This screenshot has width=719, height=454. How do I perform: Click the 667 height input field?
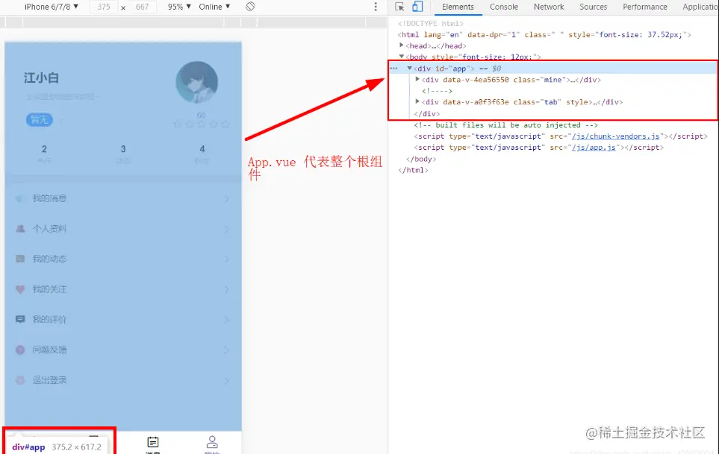[x=142, y=7]
